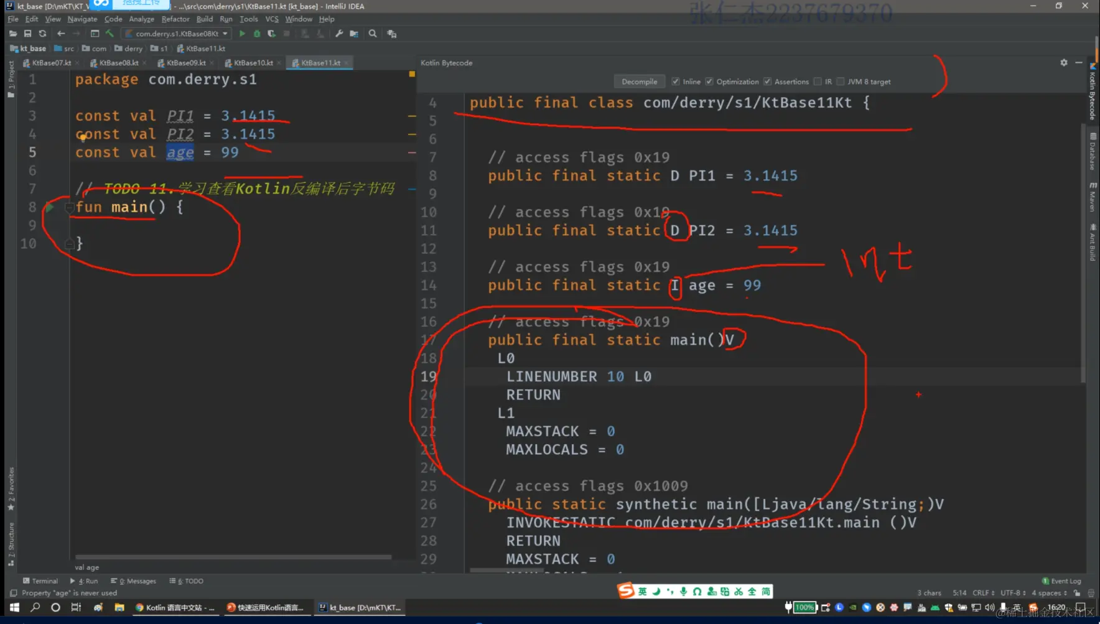Open the run configuration dropdown

coord(177,34)
